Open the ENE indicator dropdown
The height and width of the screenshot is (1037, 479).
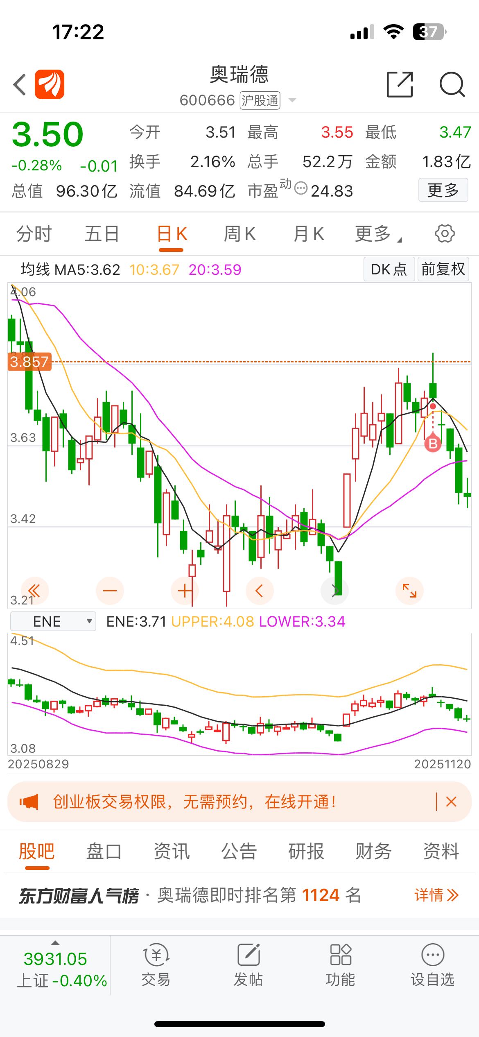point(53,621)
